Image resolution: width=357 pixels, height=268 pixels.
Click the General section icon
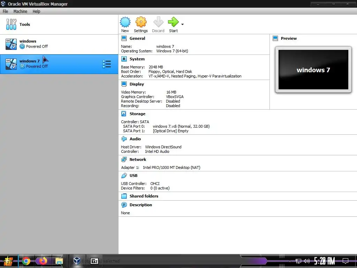point(124,38)
